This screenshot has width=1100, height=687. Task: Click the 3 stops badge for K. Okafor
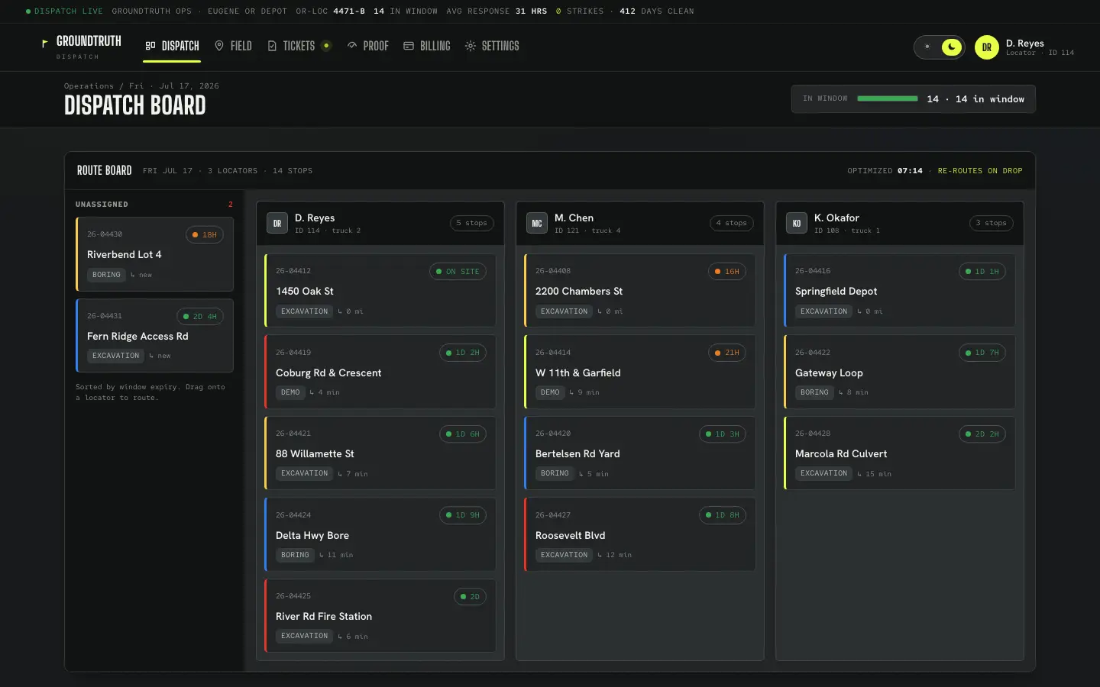[x=991, y=223]
